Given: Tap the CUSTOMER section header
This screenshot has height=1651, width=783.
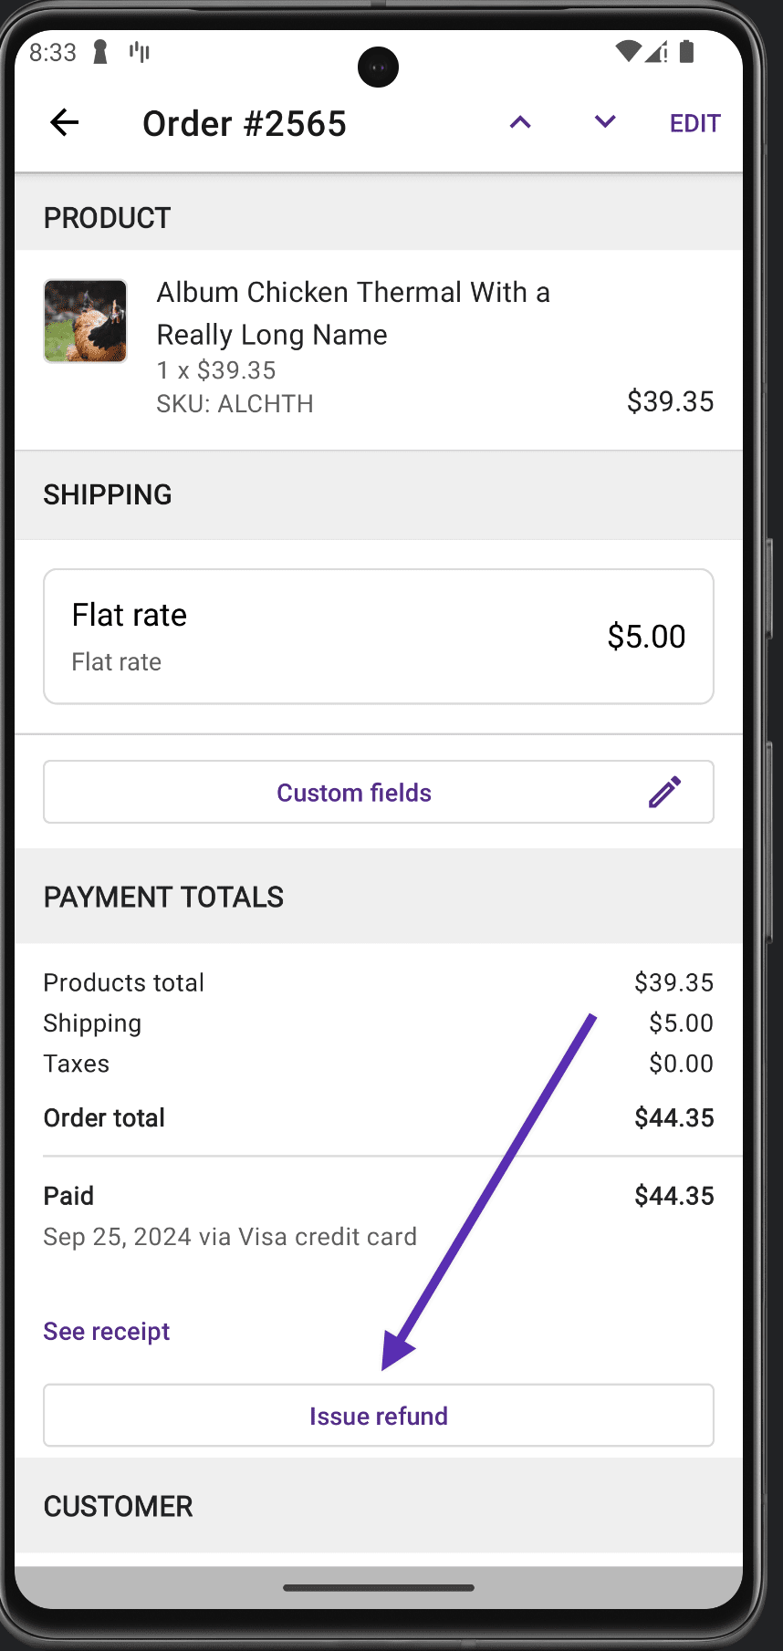Looking at the screenshot, I should [118, 1506].
